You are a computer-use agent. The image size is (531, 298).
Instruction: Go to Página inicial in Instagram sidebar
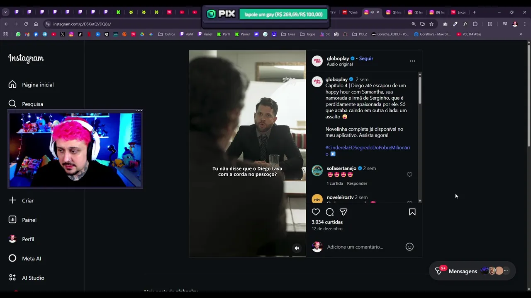32,84
